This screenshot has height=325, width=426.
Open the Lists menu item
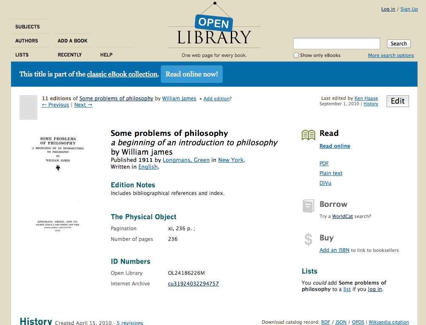point(22,55)
